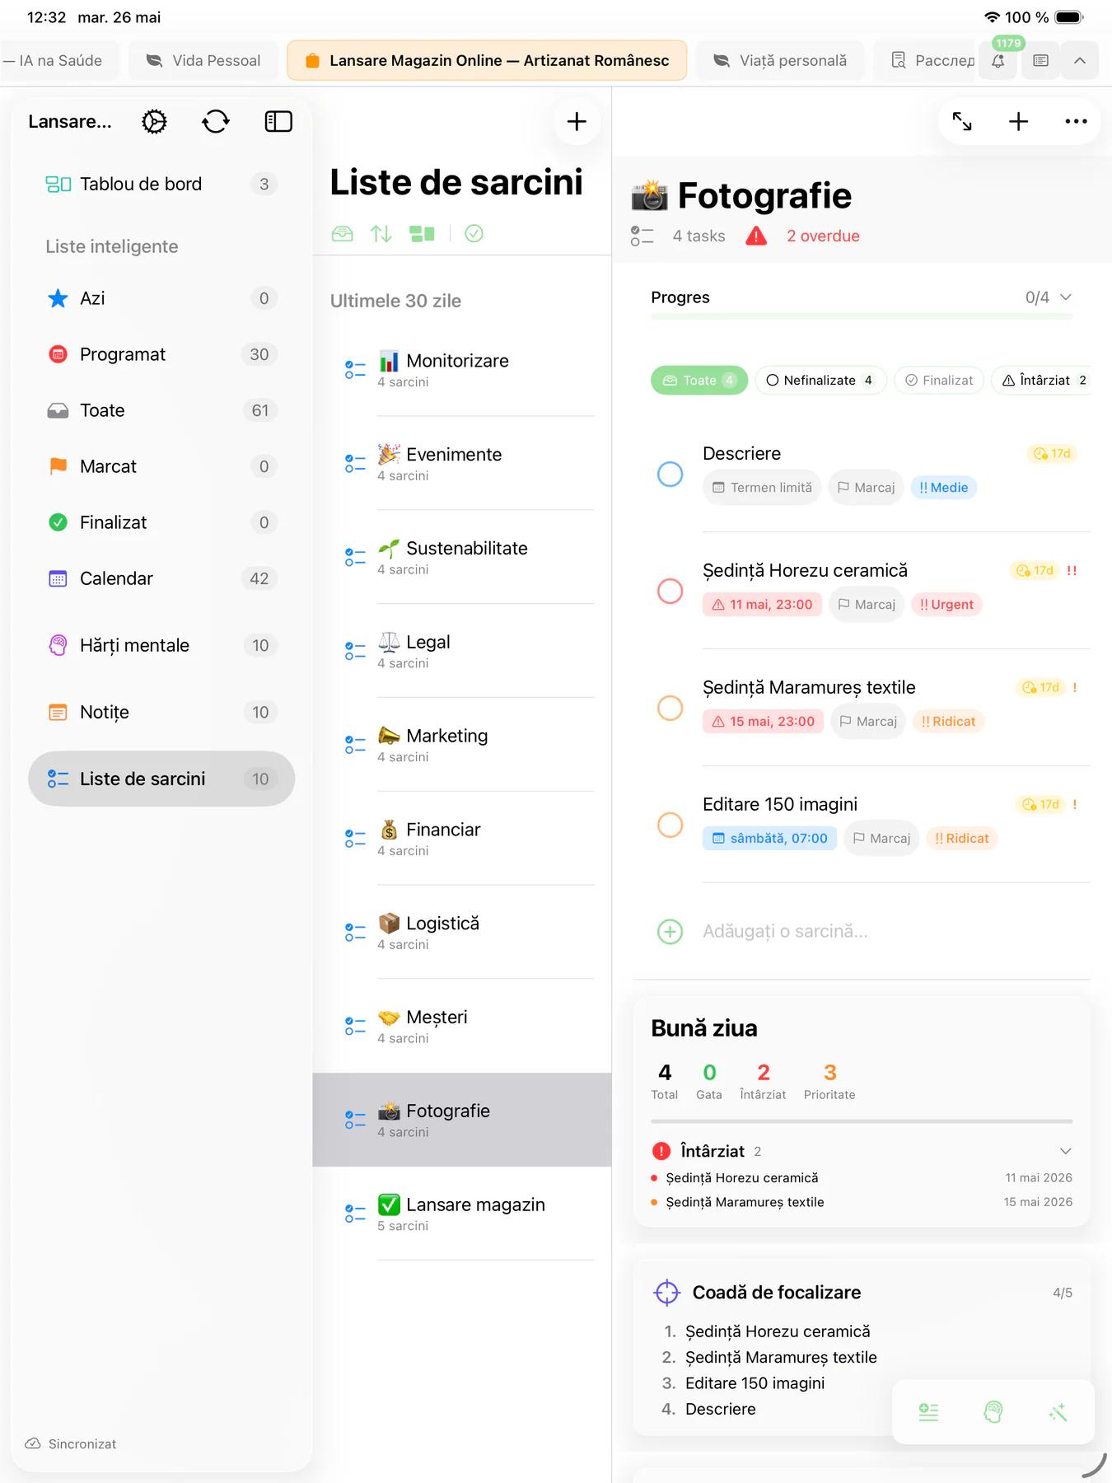This screenshot has width=1112, height=1483.
Task: Tap the sort arrows icon
Action: click(381, 234)
